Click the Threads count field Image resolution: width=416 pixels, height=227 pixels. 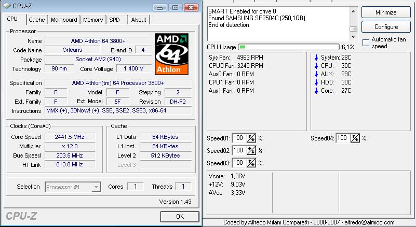[183, 187]
